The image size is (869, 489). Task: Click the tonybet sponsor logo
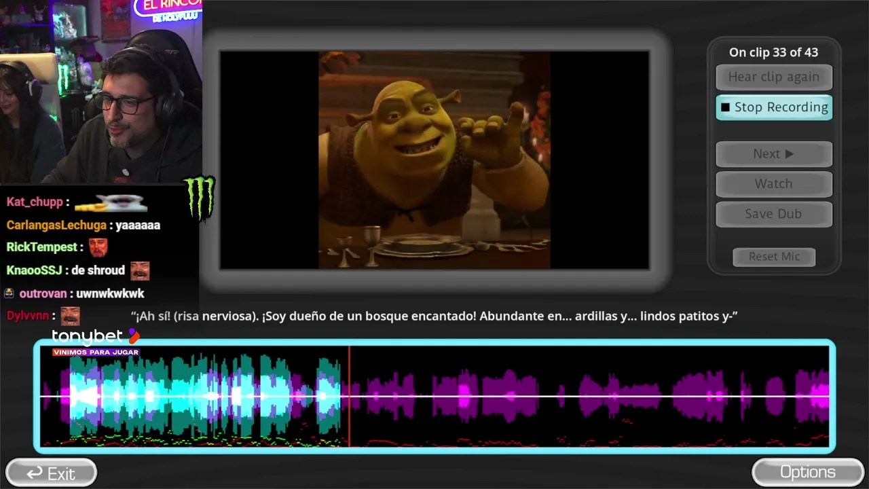[x=96, y=336]
